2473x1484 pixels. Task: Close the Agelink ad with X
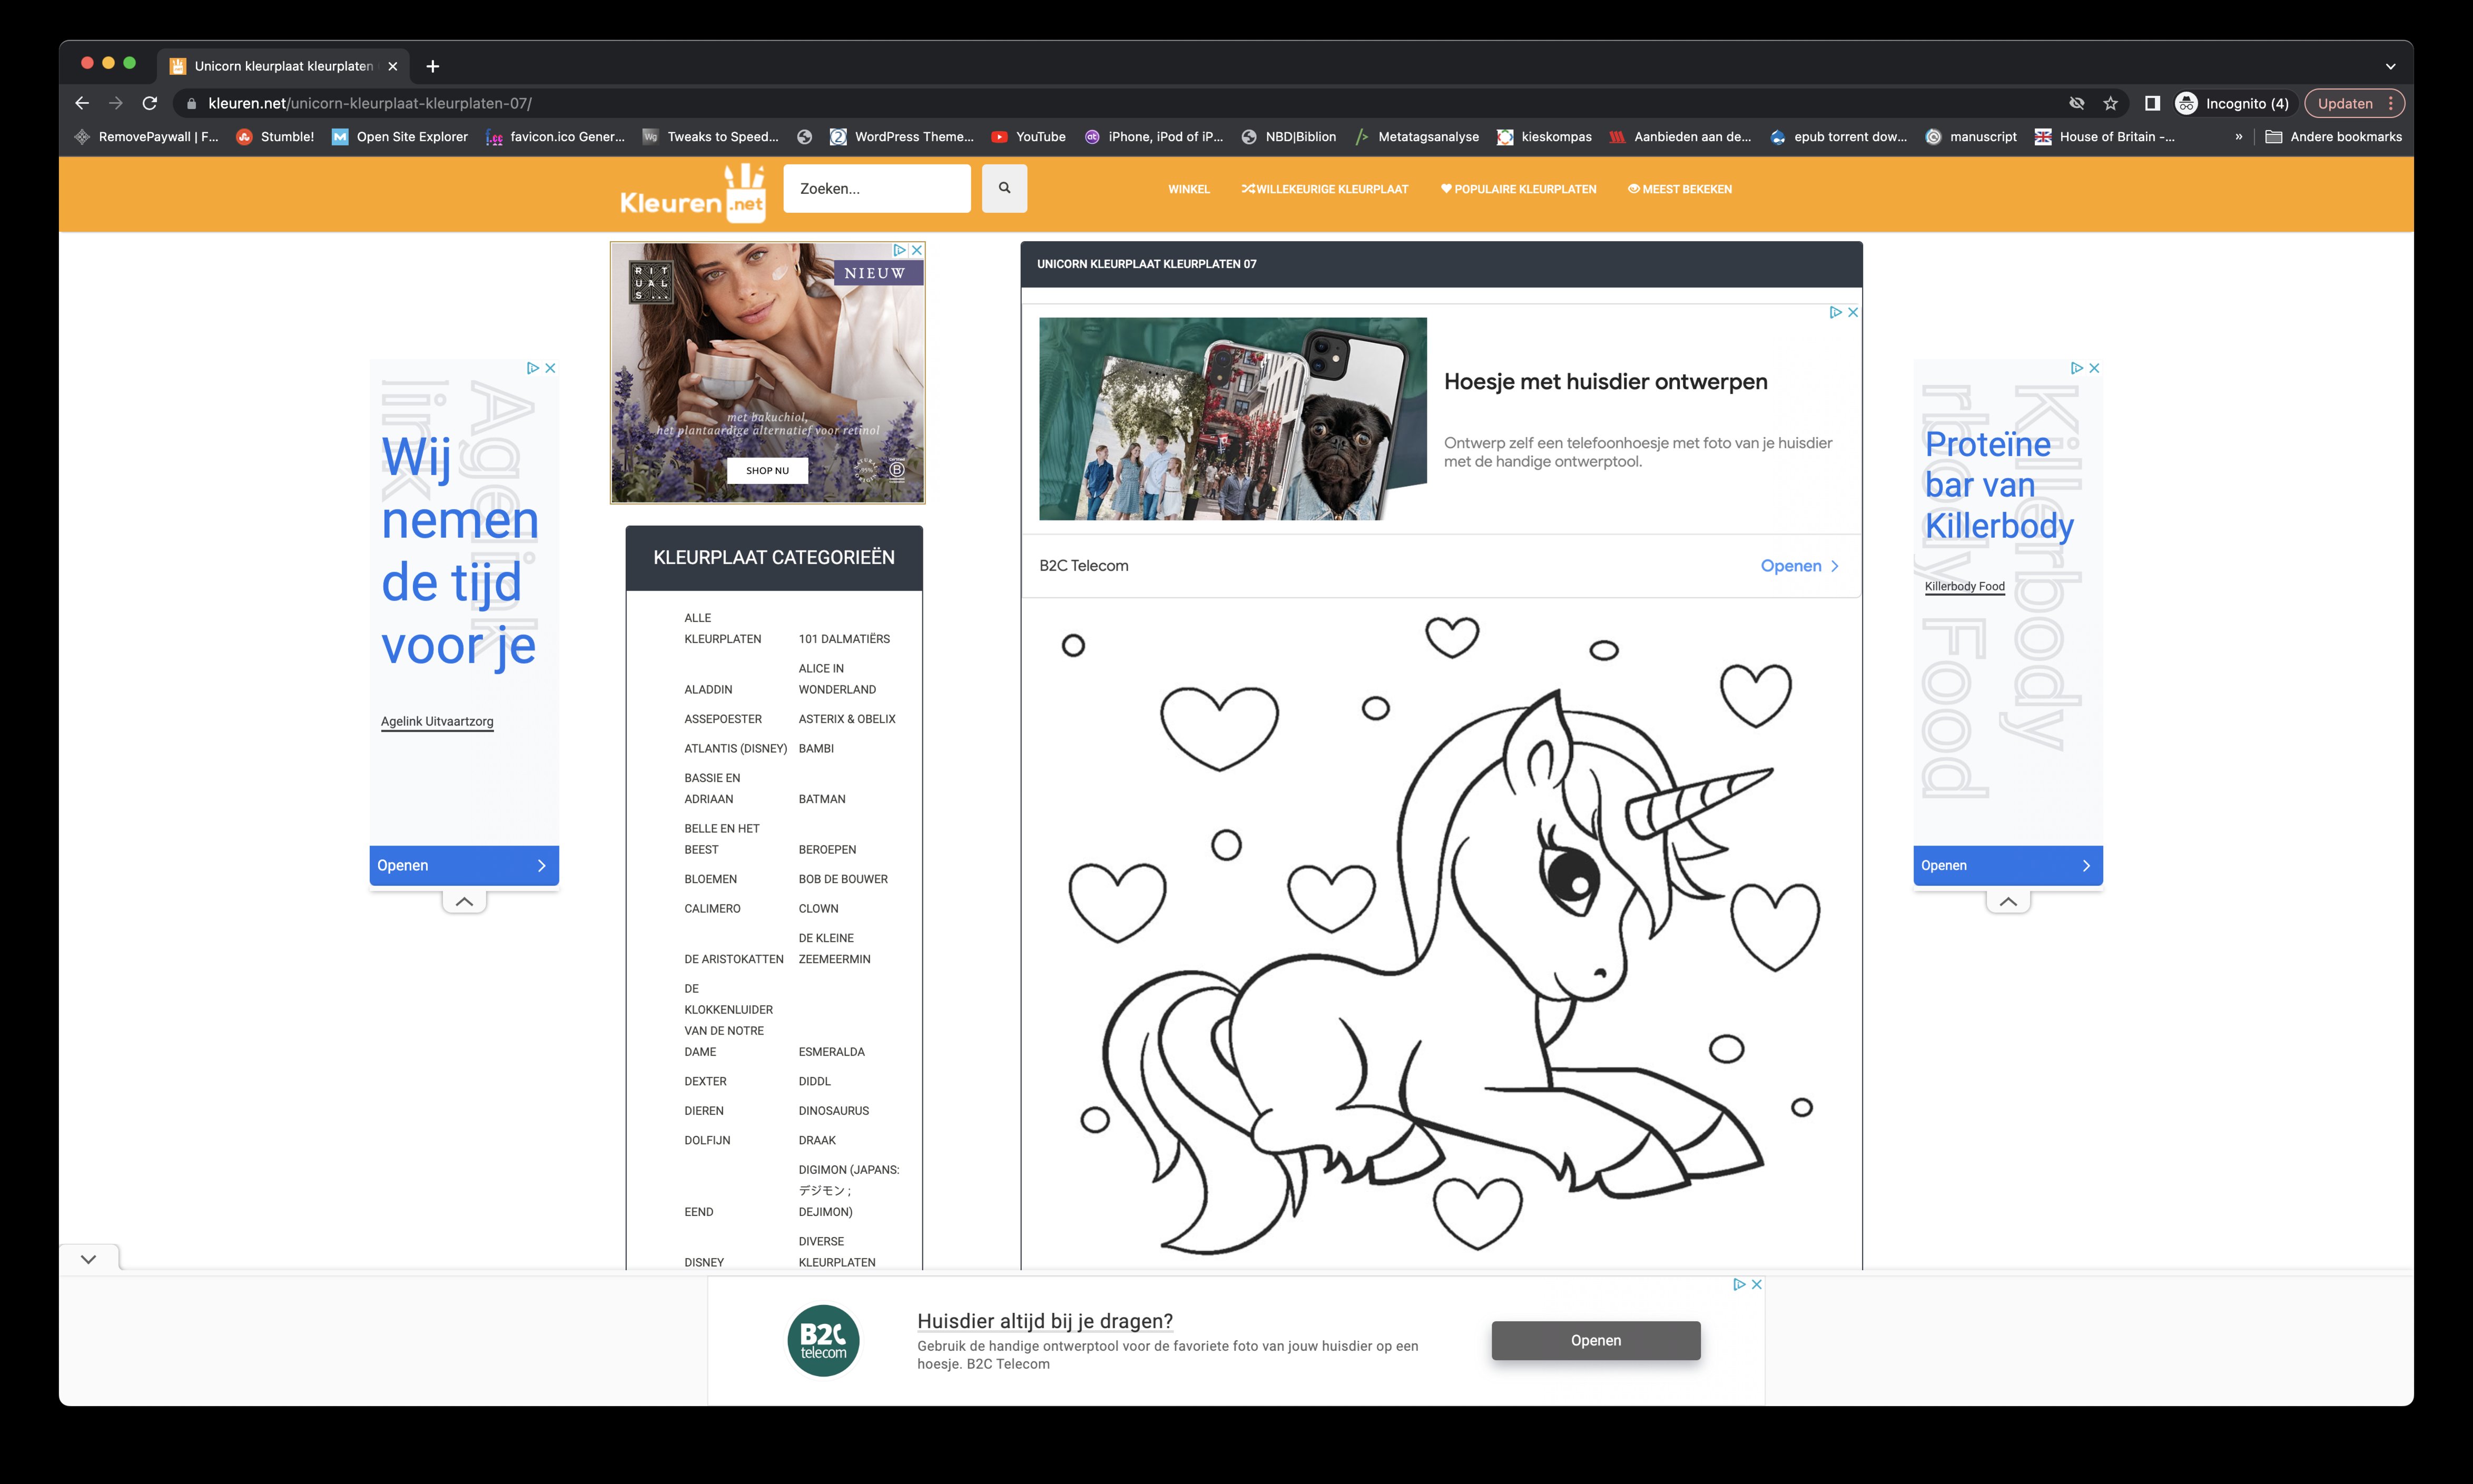[x=550, y=368]
